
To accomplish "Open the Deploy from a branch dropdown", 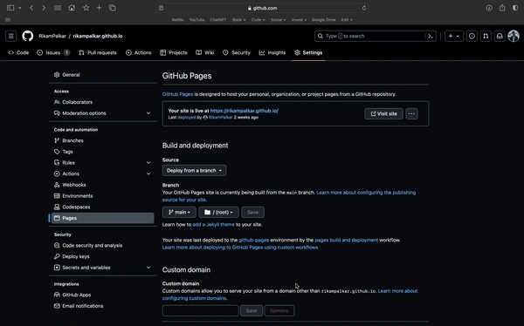I will tap(194, 171).
